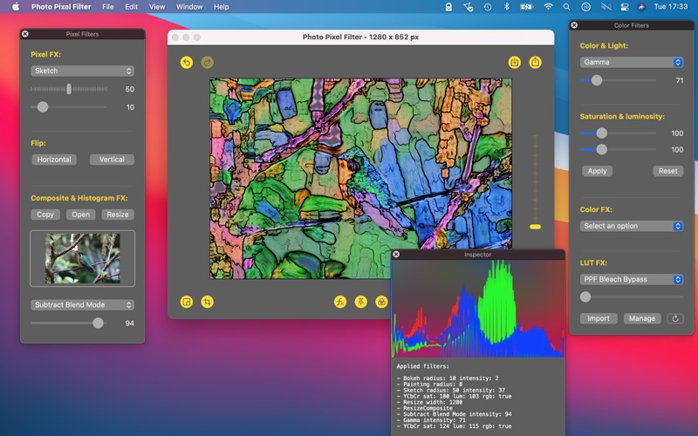Image resolution: width=698 pixels, height=436 pixels.
Task: Click the Time Machine menu bar icon
Action: tap(488, 7)
